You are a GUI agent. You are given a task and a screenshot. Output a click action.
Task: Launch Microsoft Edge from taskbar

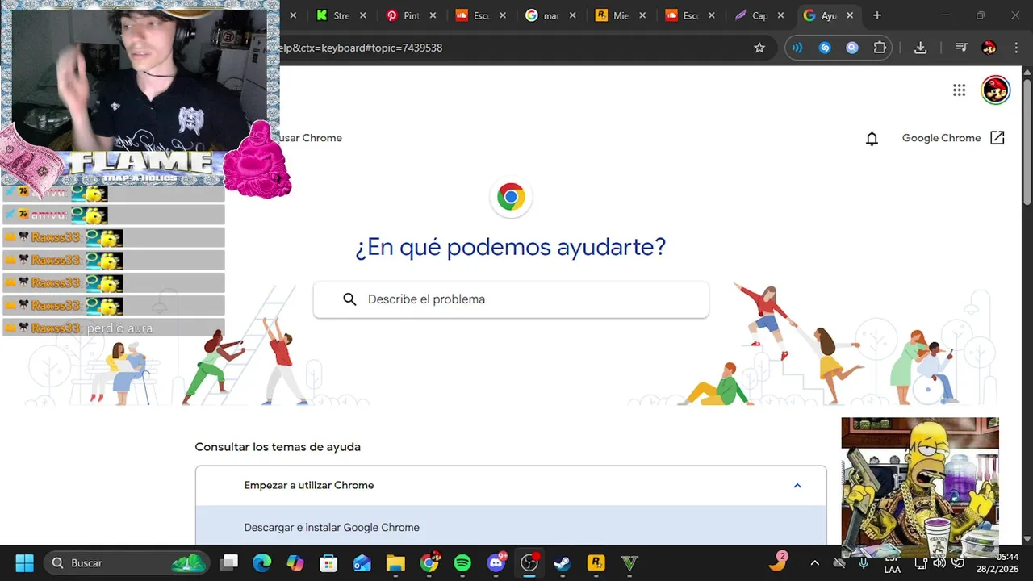click(262, 562)
